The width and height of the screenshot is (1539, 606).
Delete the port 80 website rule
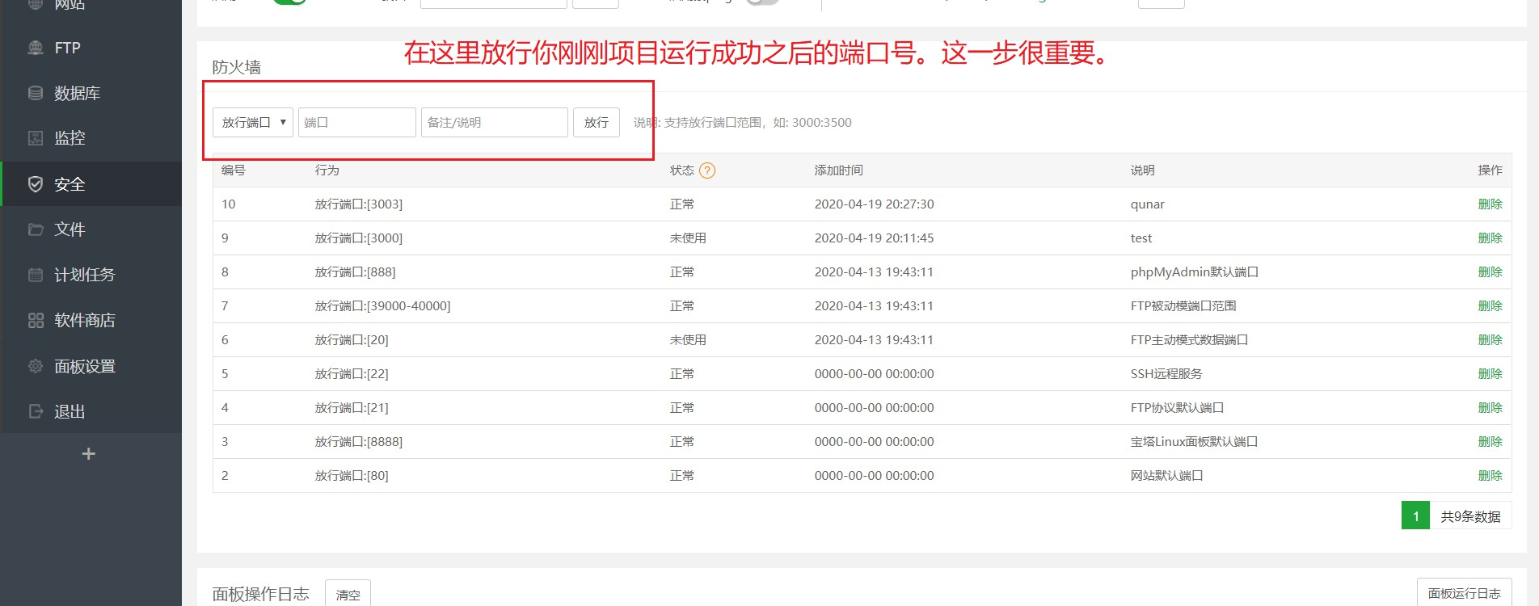1490,476
